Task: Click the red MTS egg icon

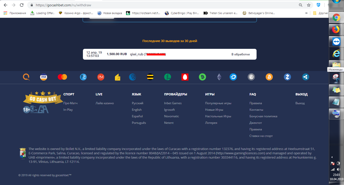Action: pyautogui.click(x=185, y=77)
